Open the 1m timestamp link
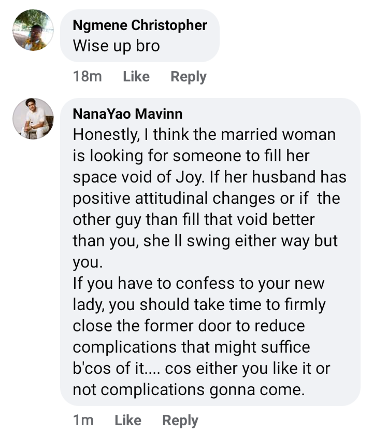This screenshot has height=433, width=373. coord(83,421)
